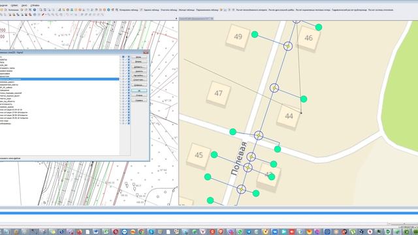Run Расчет дроссельной шайбы from toolbar
The width and height of the screenshot is (418, 235).
[281, 10]
